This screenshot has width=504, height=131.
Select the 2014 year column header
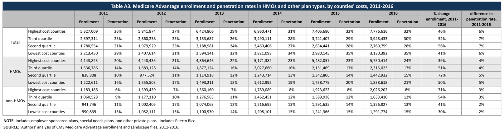pyautogui.click(x=277, y=13)
